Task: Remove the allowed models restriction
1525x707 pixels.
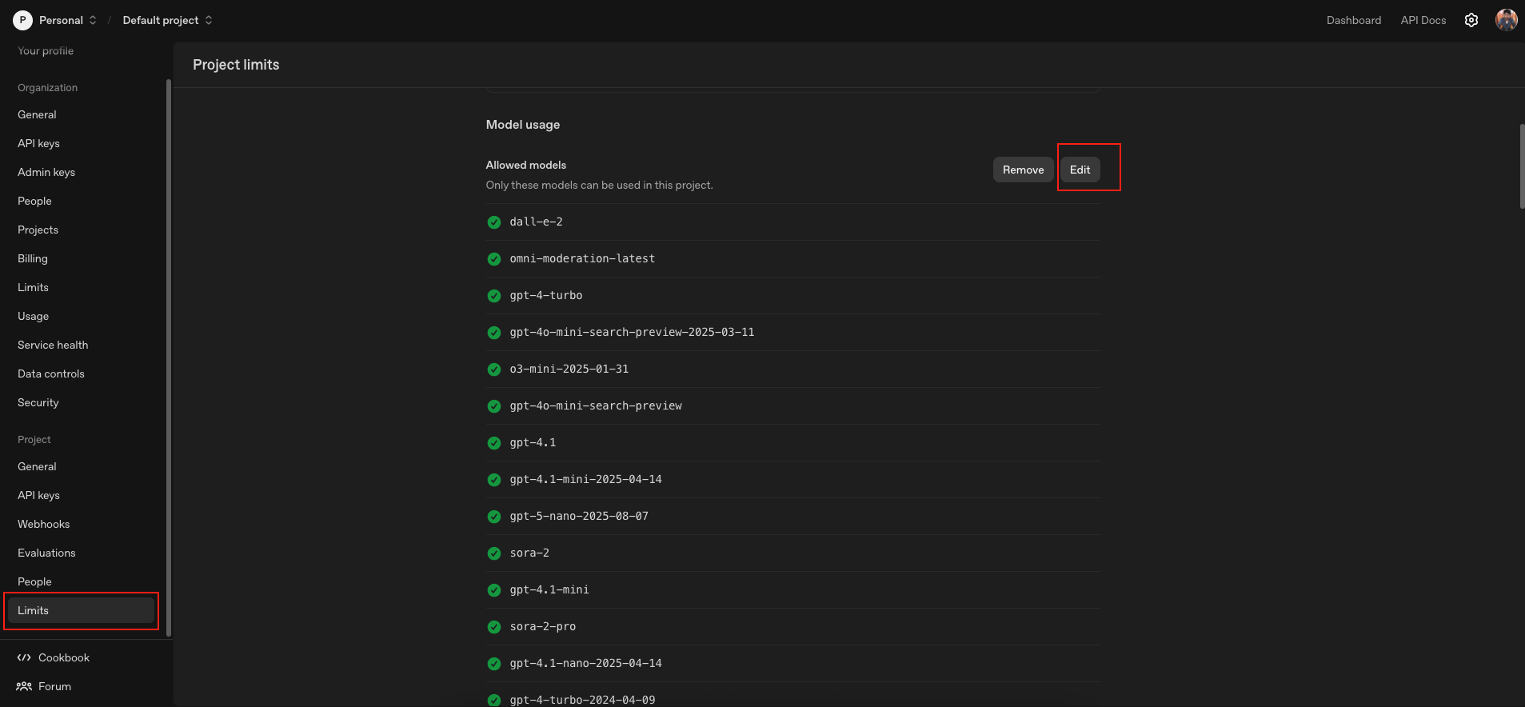Action: click(x=1023, y=170)
